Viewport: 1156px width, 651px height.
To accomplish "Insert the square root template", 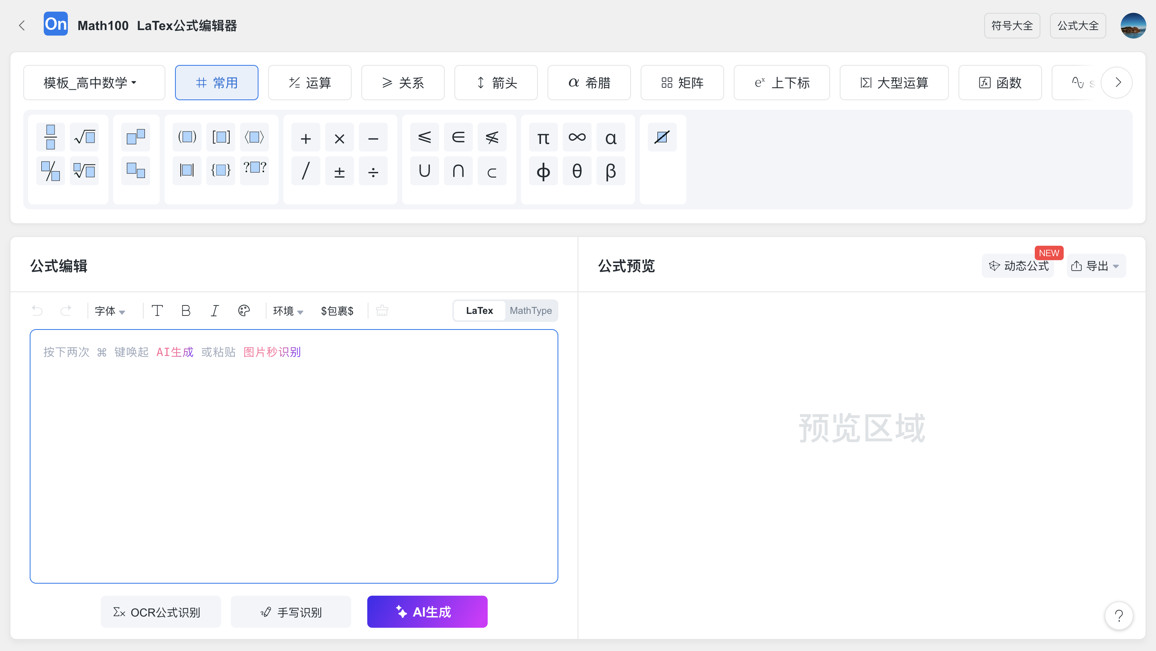I will click(84, 137).
